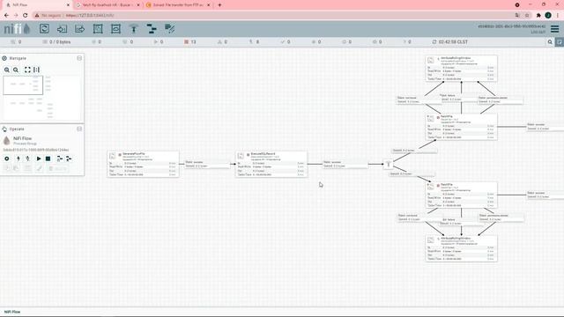Switch to the second browser tab
This screenshot has height=317, width=564.
point(107,5)
